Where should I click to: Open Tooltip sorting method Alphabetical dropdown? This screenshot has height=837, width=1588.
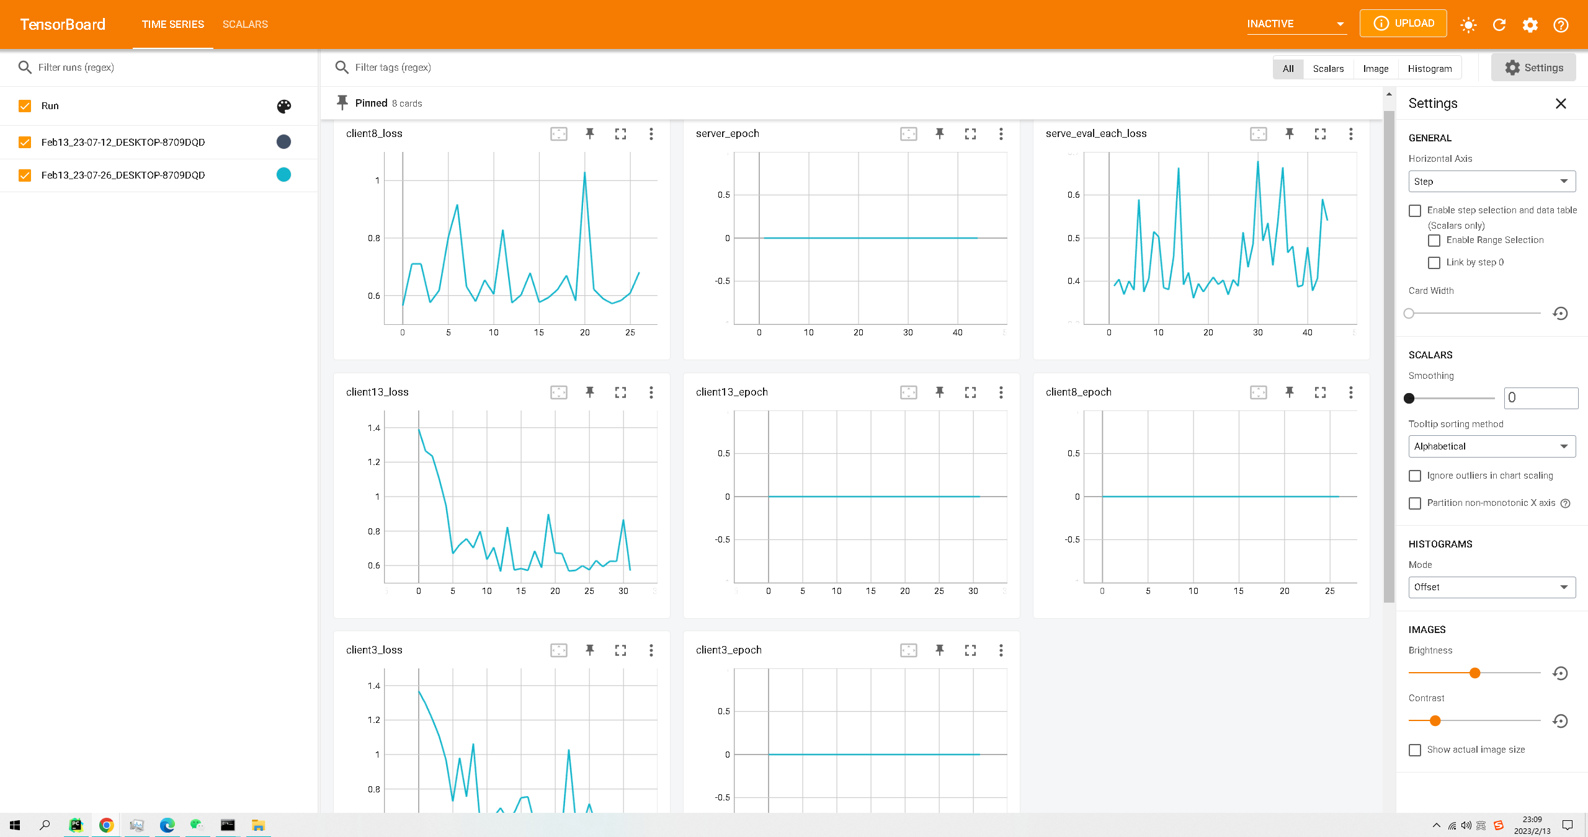point(1491,446)
